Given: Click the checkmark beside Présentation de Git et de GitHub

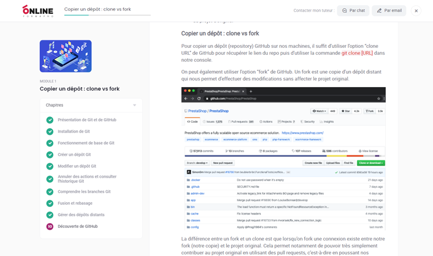Looking at the screenshot, I should 50,120.
